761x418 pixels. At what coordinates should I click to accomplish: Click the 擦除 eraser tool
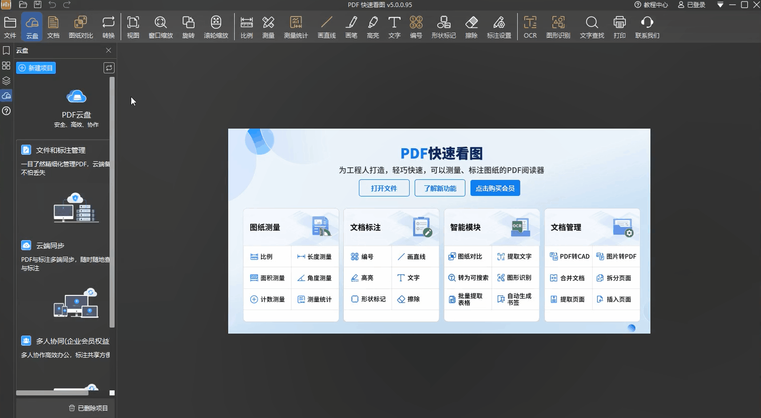[x=471, y=27]
